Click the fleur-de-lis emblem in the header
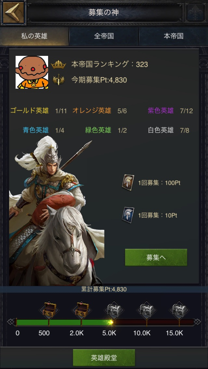Viewport: 208px width, 369px height. tap(195, 12)
